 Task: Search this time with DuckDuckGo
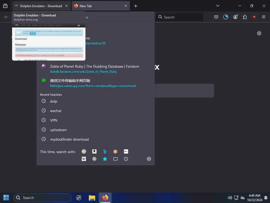[115, 151]
